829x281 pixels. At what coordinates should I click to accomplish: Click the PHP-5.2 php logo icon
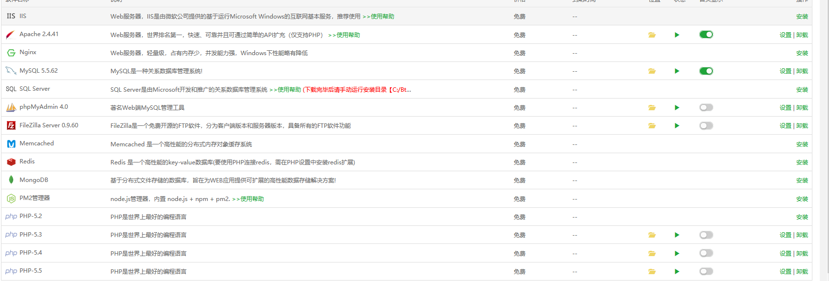(x=11, y=217)
